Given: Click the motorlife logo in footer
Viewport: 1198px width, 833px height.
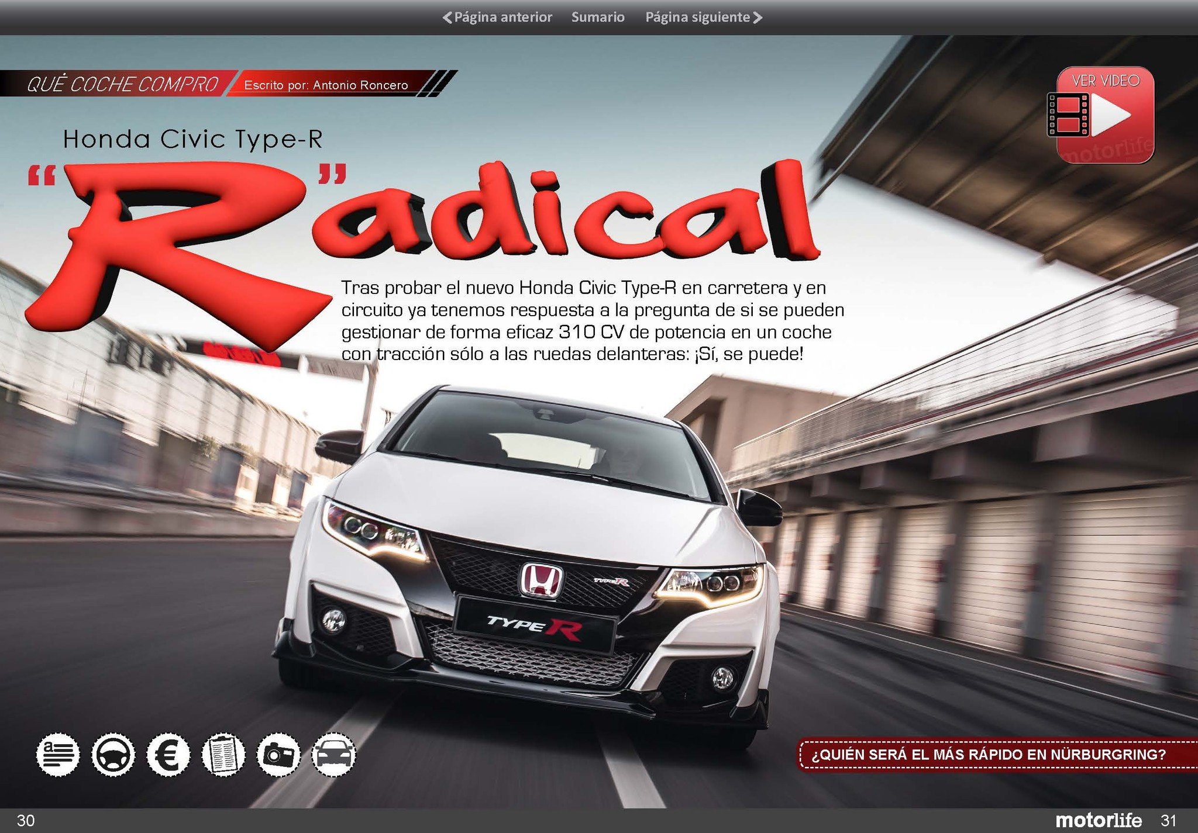Looking at the screenshot, I should click(x=1098, y=820).
